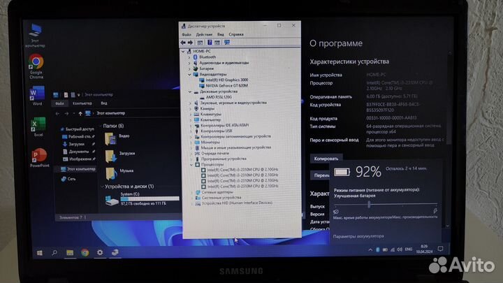
Task: Collapse the HOME-PC root node
Action: (x=183, y=51)
